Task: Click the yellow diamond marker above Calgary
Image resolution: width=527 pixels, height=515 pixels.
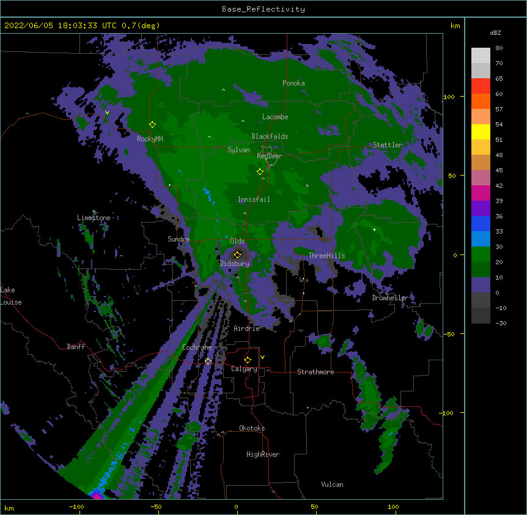Action: [248, 360]
